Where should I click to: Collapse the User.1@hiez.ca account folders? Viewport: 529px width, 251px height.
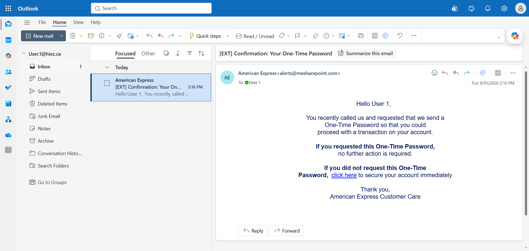tap(24, 53)
